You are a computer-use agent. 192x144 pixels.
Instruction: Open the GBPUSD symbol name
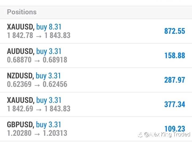[x=20, y=125]
